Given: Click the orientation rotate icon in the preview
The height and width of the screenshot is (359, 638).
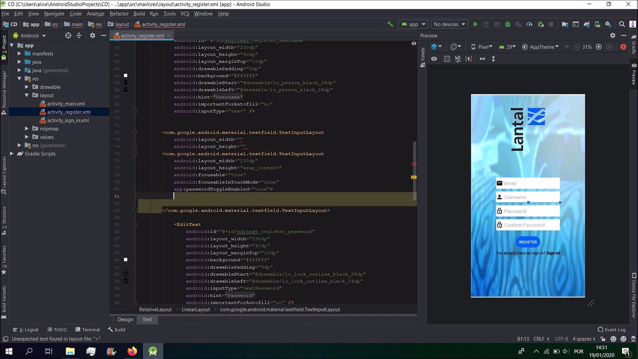Looking at the screenshot, I should (455, 47).
